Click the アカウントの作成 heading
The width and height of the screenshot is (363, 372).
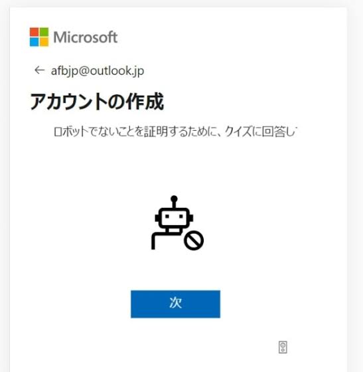[97, 102]
